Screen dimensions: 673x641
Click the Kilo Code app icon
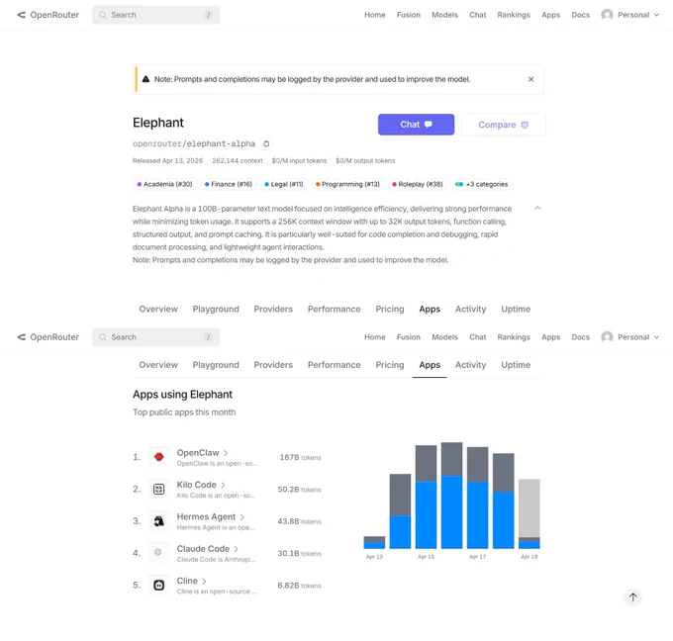(158, 489)
